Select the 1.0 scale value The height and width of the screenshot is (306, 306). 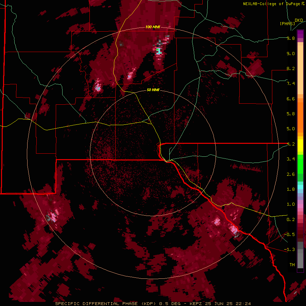pyautogui.click(x=291, y=204)
